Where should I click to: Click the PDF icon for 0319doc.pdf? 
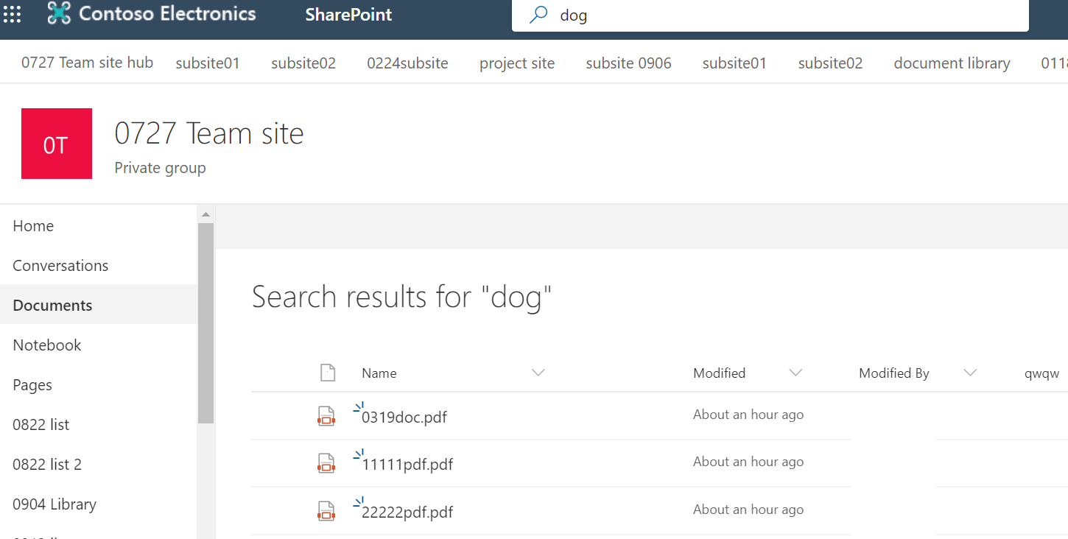tap(326, 417)
